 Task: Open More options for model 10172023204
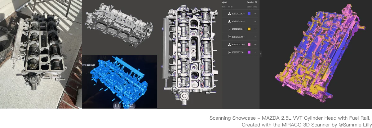(x=255, y=29)
